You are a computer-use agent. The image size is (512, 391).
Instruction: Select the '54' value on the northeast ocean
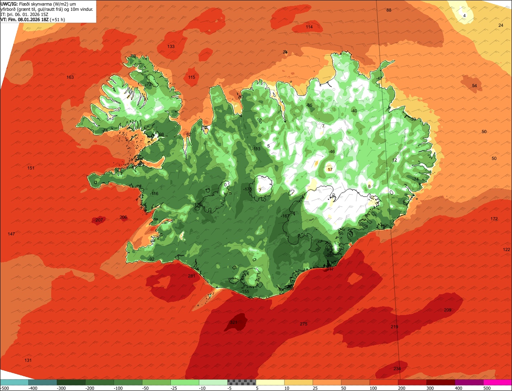(x=474, y=86)
